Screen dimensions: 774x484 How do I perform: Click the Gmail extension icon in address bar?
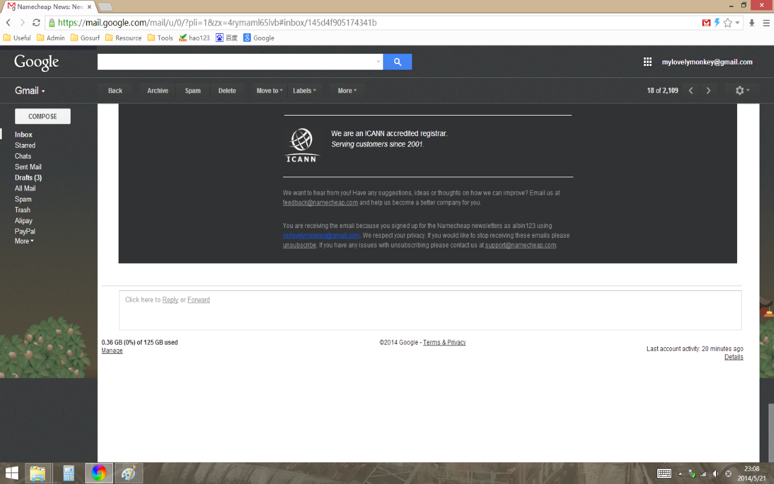tap(706, 22)
